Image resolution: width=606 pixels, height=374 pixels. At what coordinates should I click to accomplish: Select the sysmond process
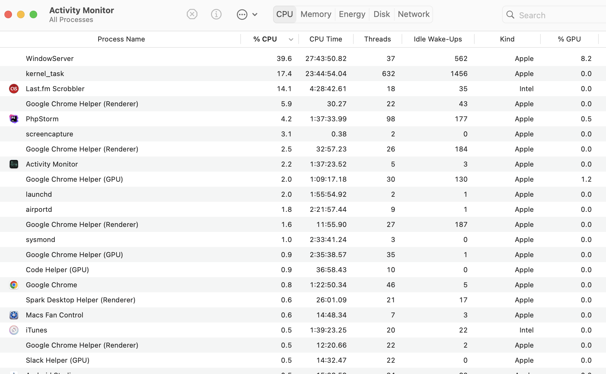click(40, 239)
